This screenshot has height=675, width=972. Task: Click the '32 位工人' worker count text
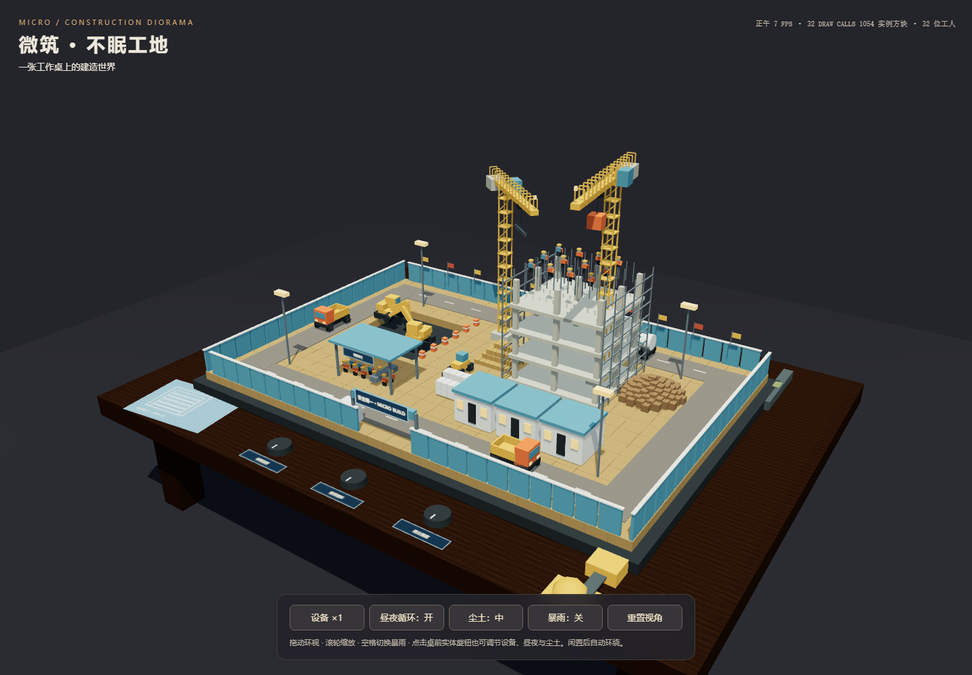939,24
